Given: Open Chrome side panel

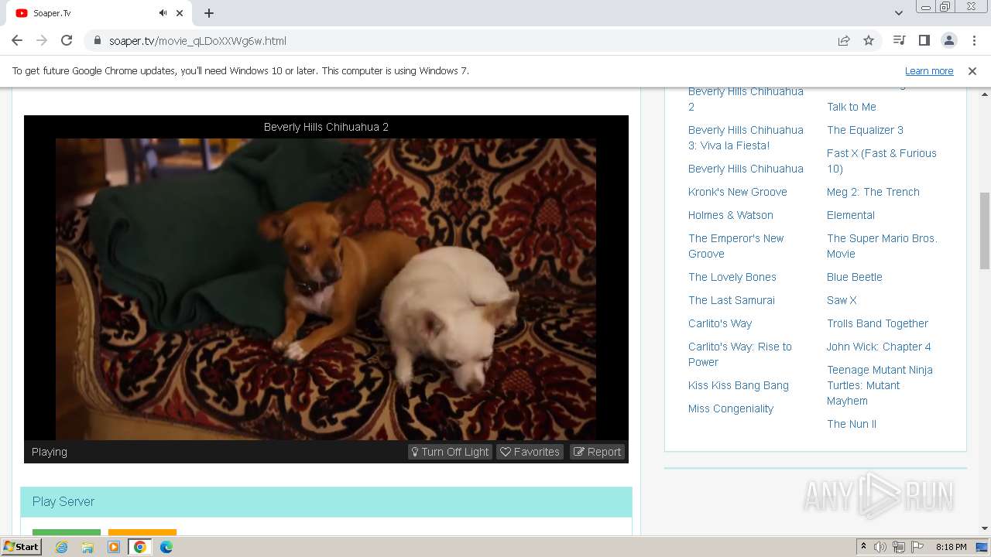Looking at the screenshot, I should pos(924,41).
